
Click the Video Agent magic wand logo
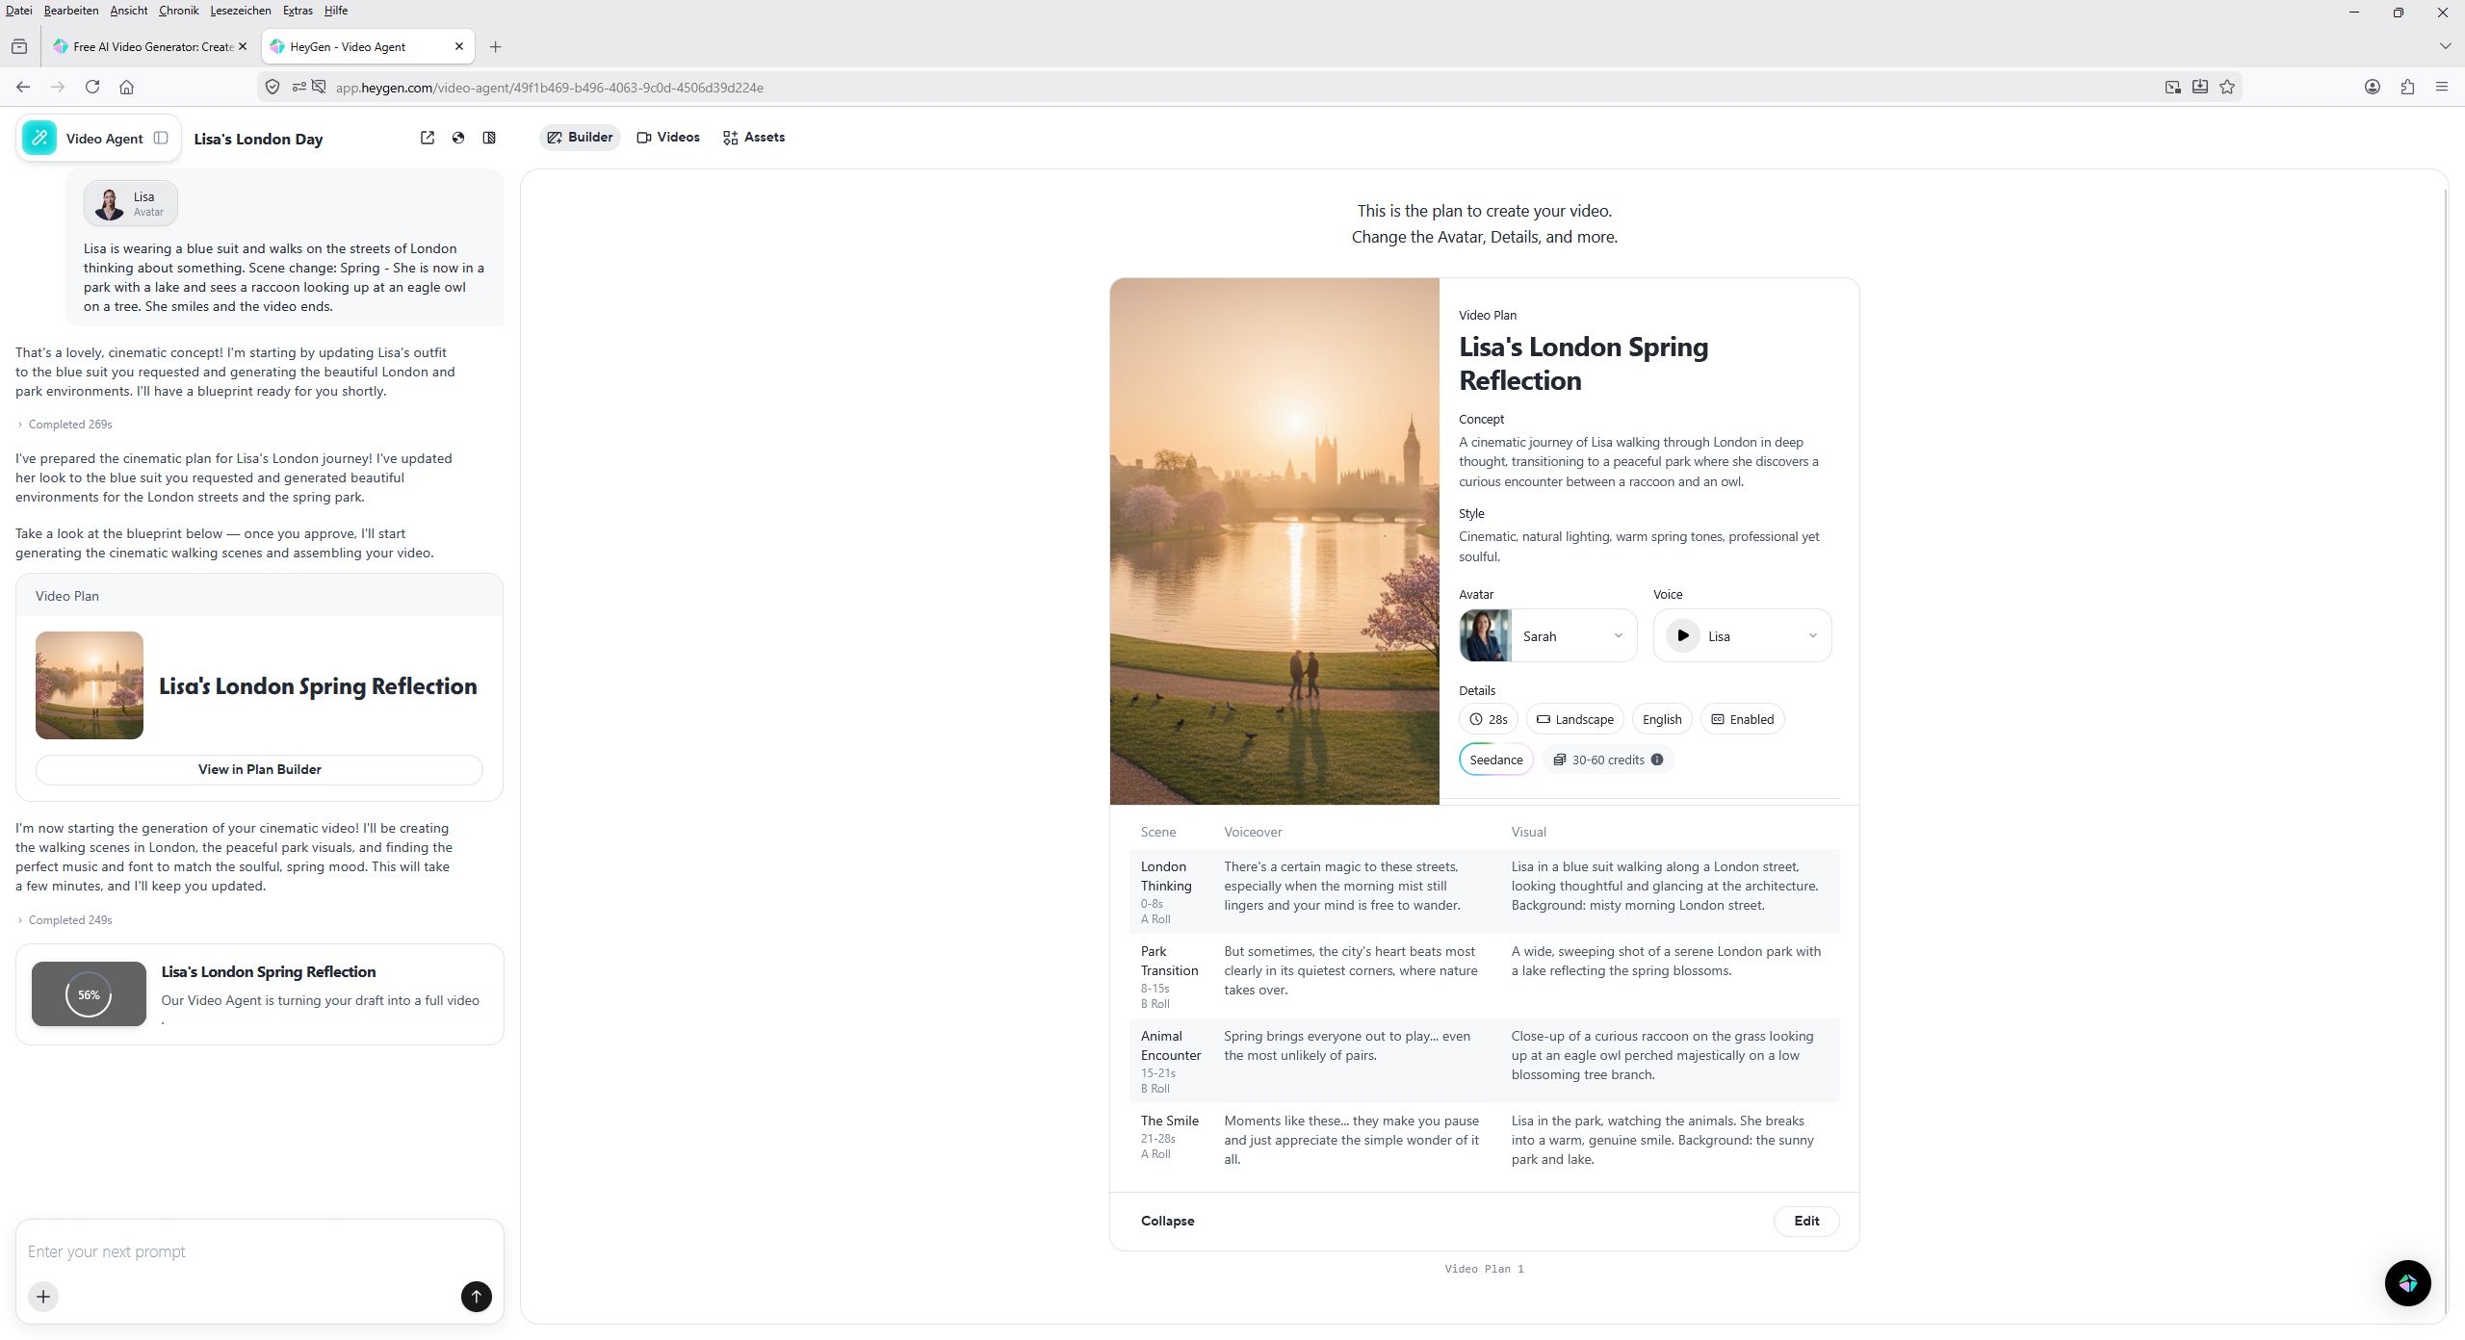[x=39, y=138]
